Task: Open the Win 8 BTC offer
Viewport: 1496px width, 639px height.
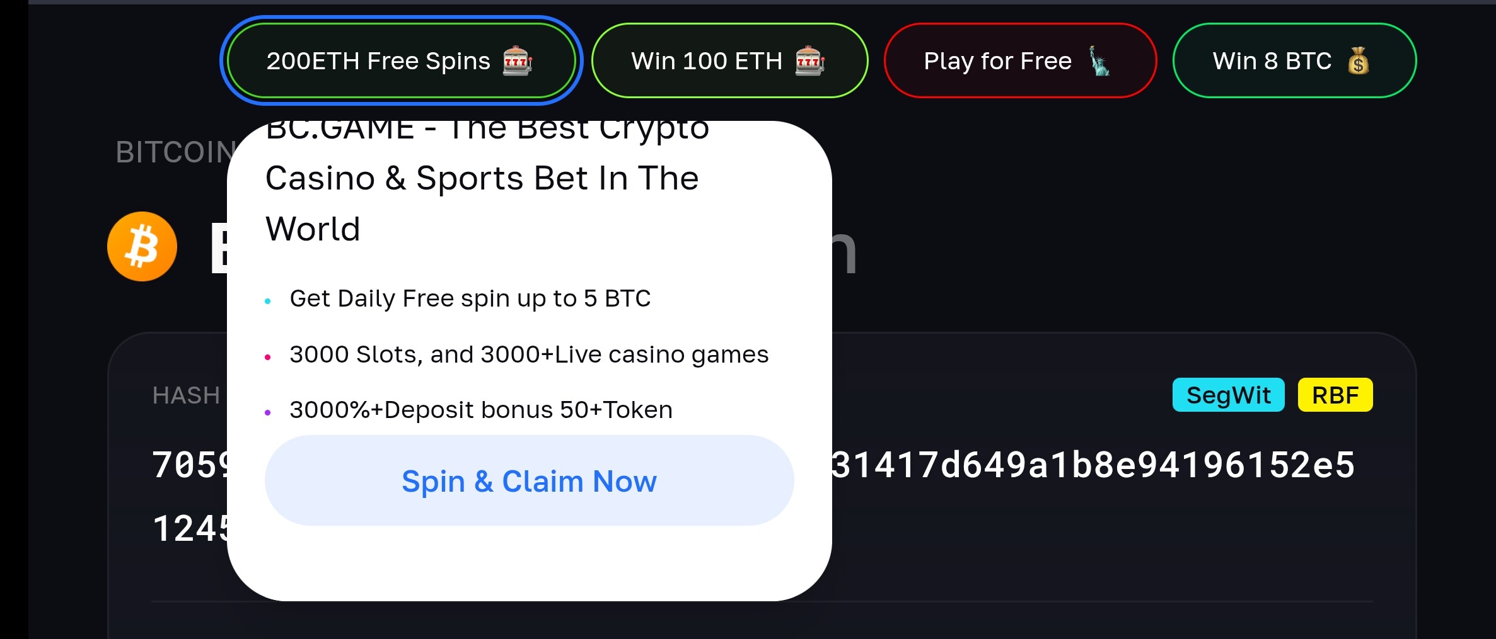Action: click(1294, 60)
